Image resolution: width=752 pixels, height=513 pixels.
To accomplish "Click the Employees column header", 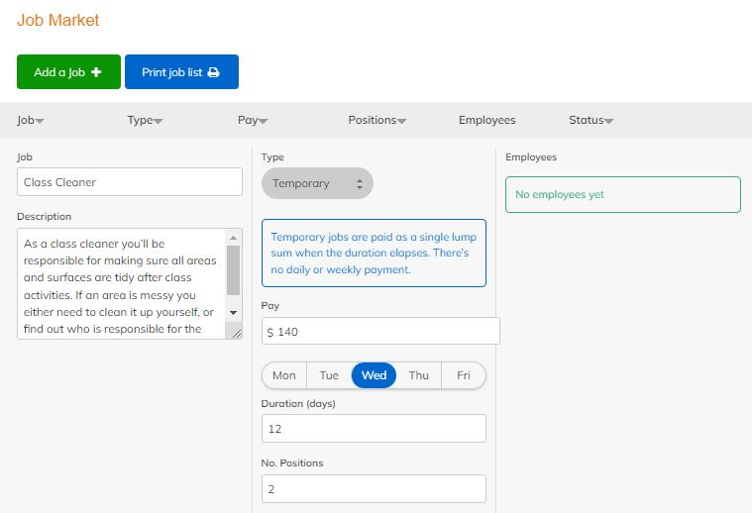I will 486,120.
